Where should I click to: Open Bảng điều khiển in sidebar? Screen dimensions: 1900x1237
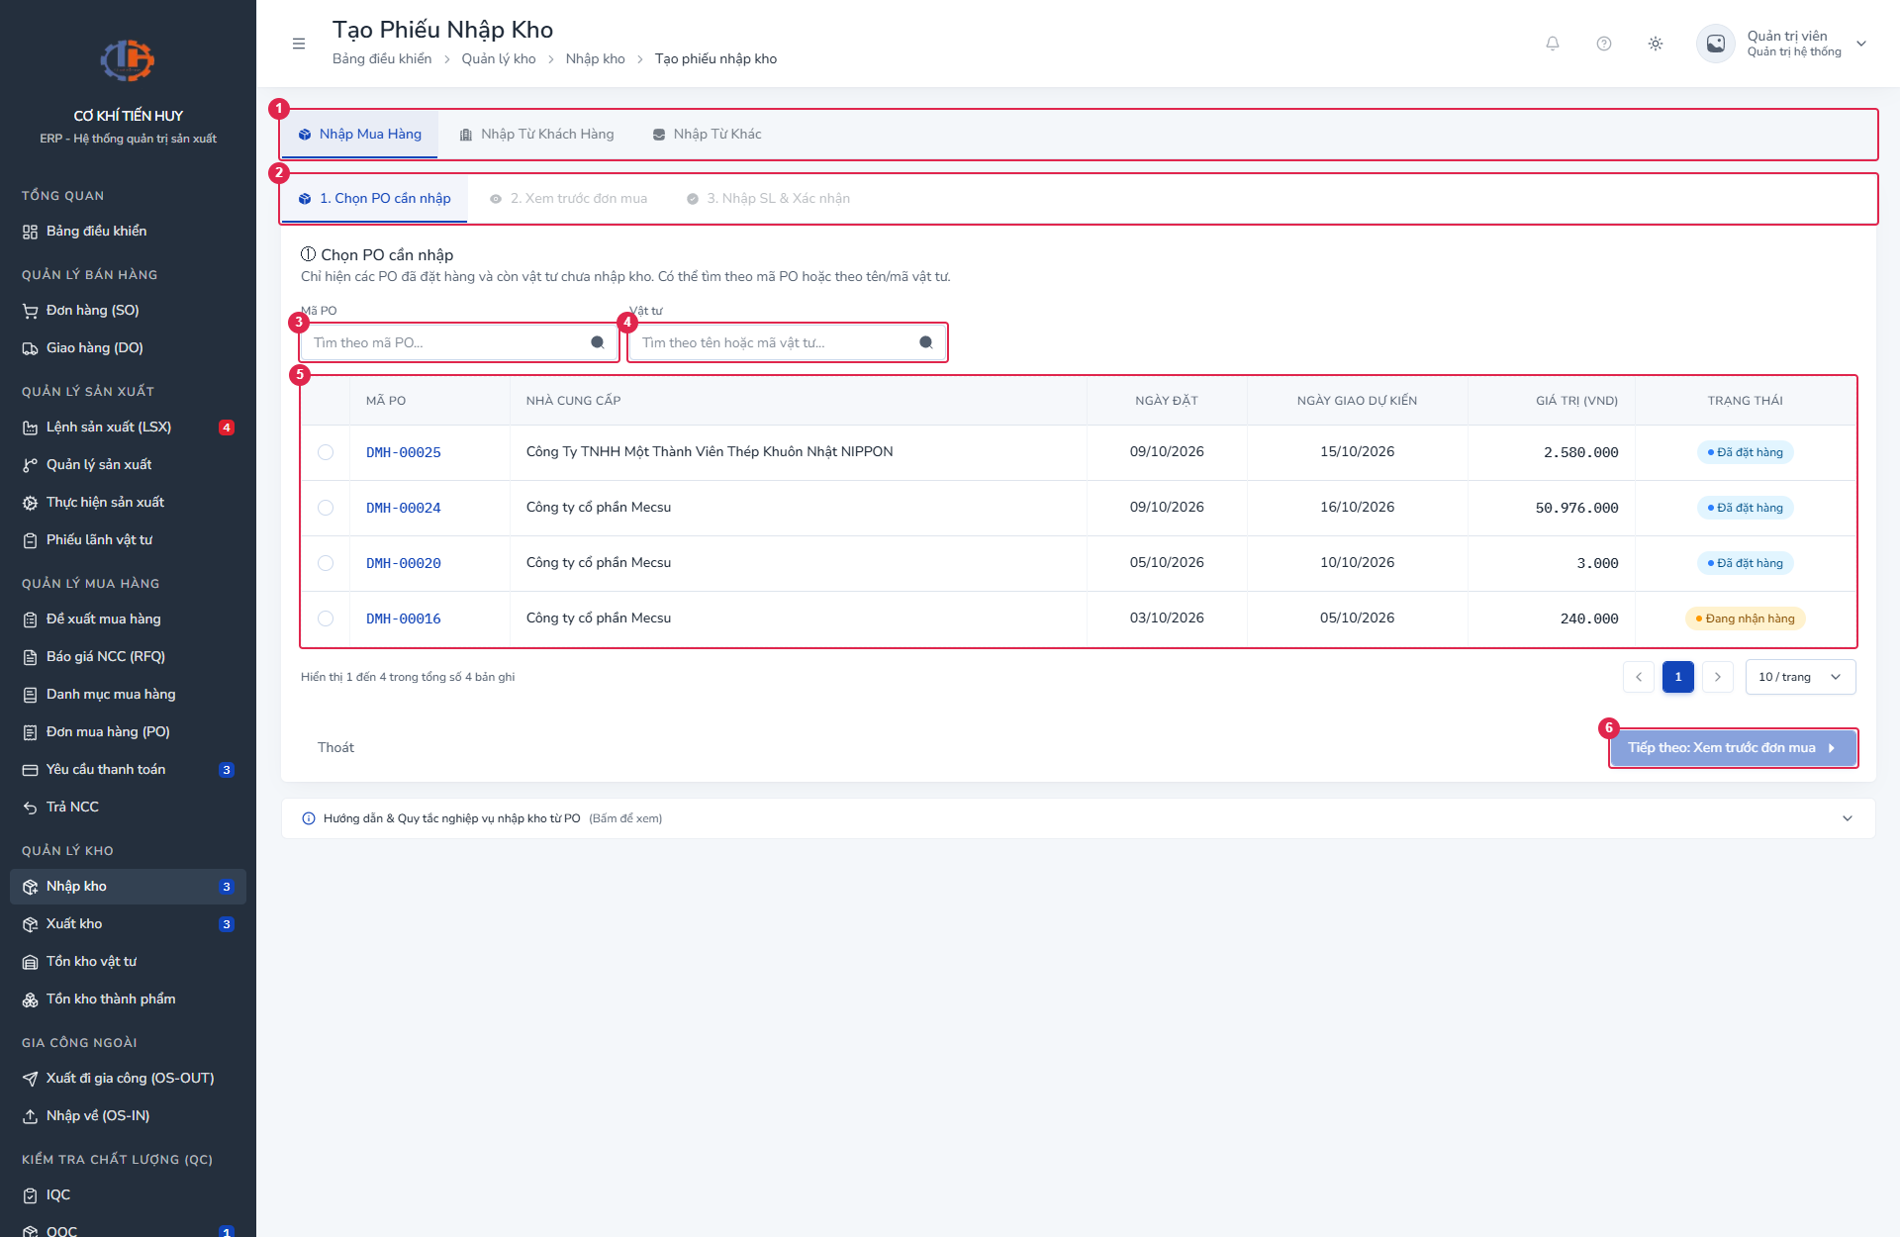pyautogui.click(x=128, y=232)
